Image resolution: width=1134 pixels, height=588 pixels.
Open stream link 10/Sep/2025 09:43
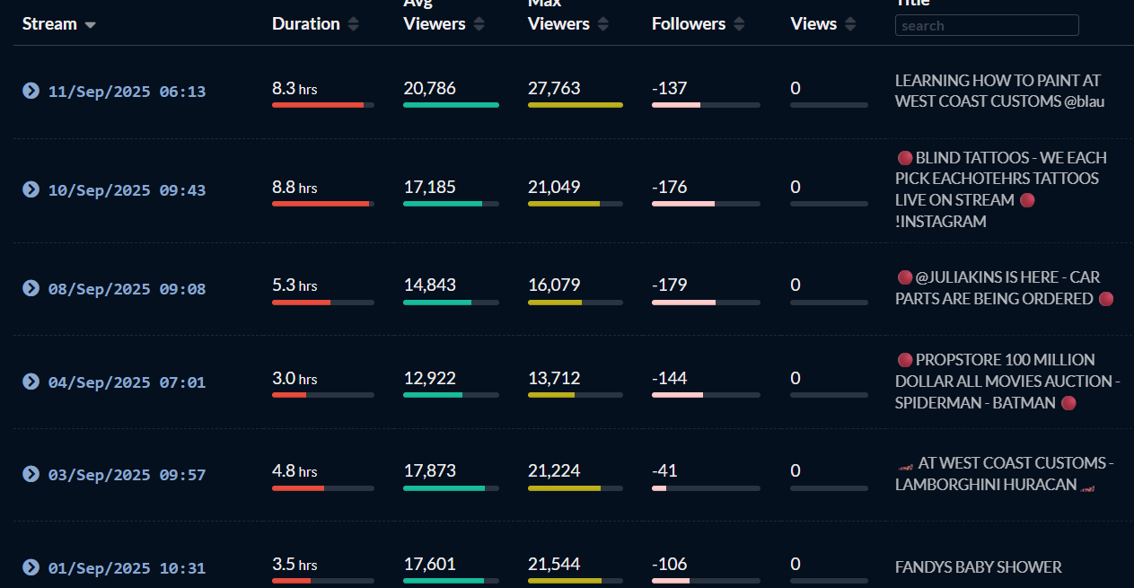tap(127, 190)
